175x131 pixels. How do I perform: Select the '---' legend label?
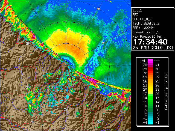(x=156, y=61)
